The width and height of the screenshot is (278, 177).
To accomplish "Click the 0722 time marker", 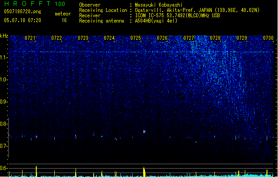I will pos(57,38).
